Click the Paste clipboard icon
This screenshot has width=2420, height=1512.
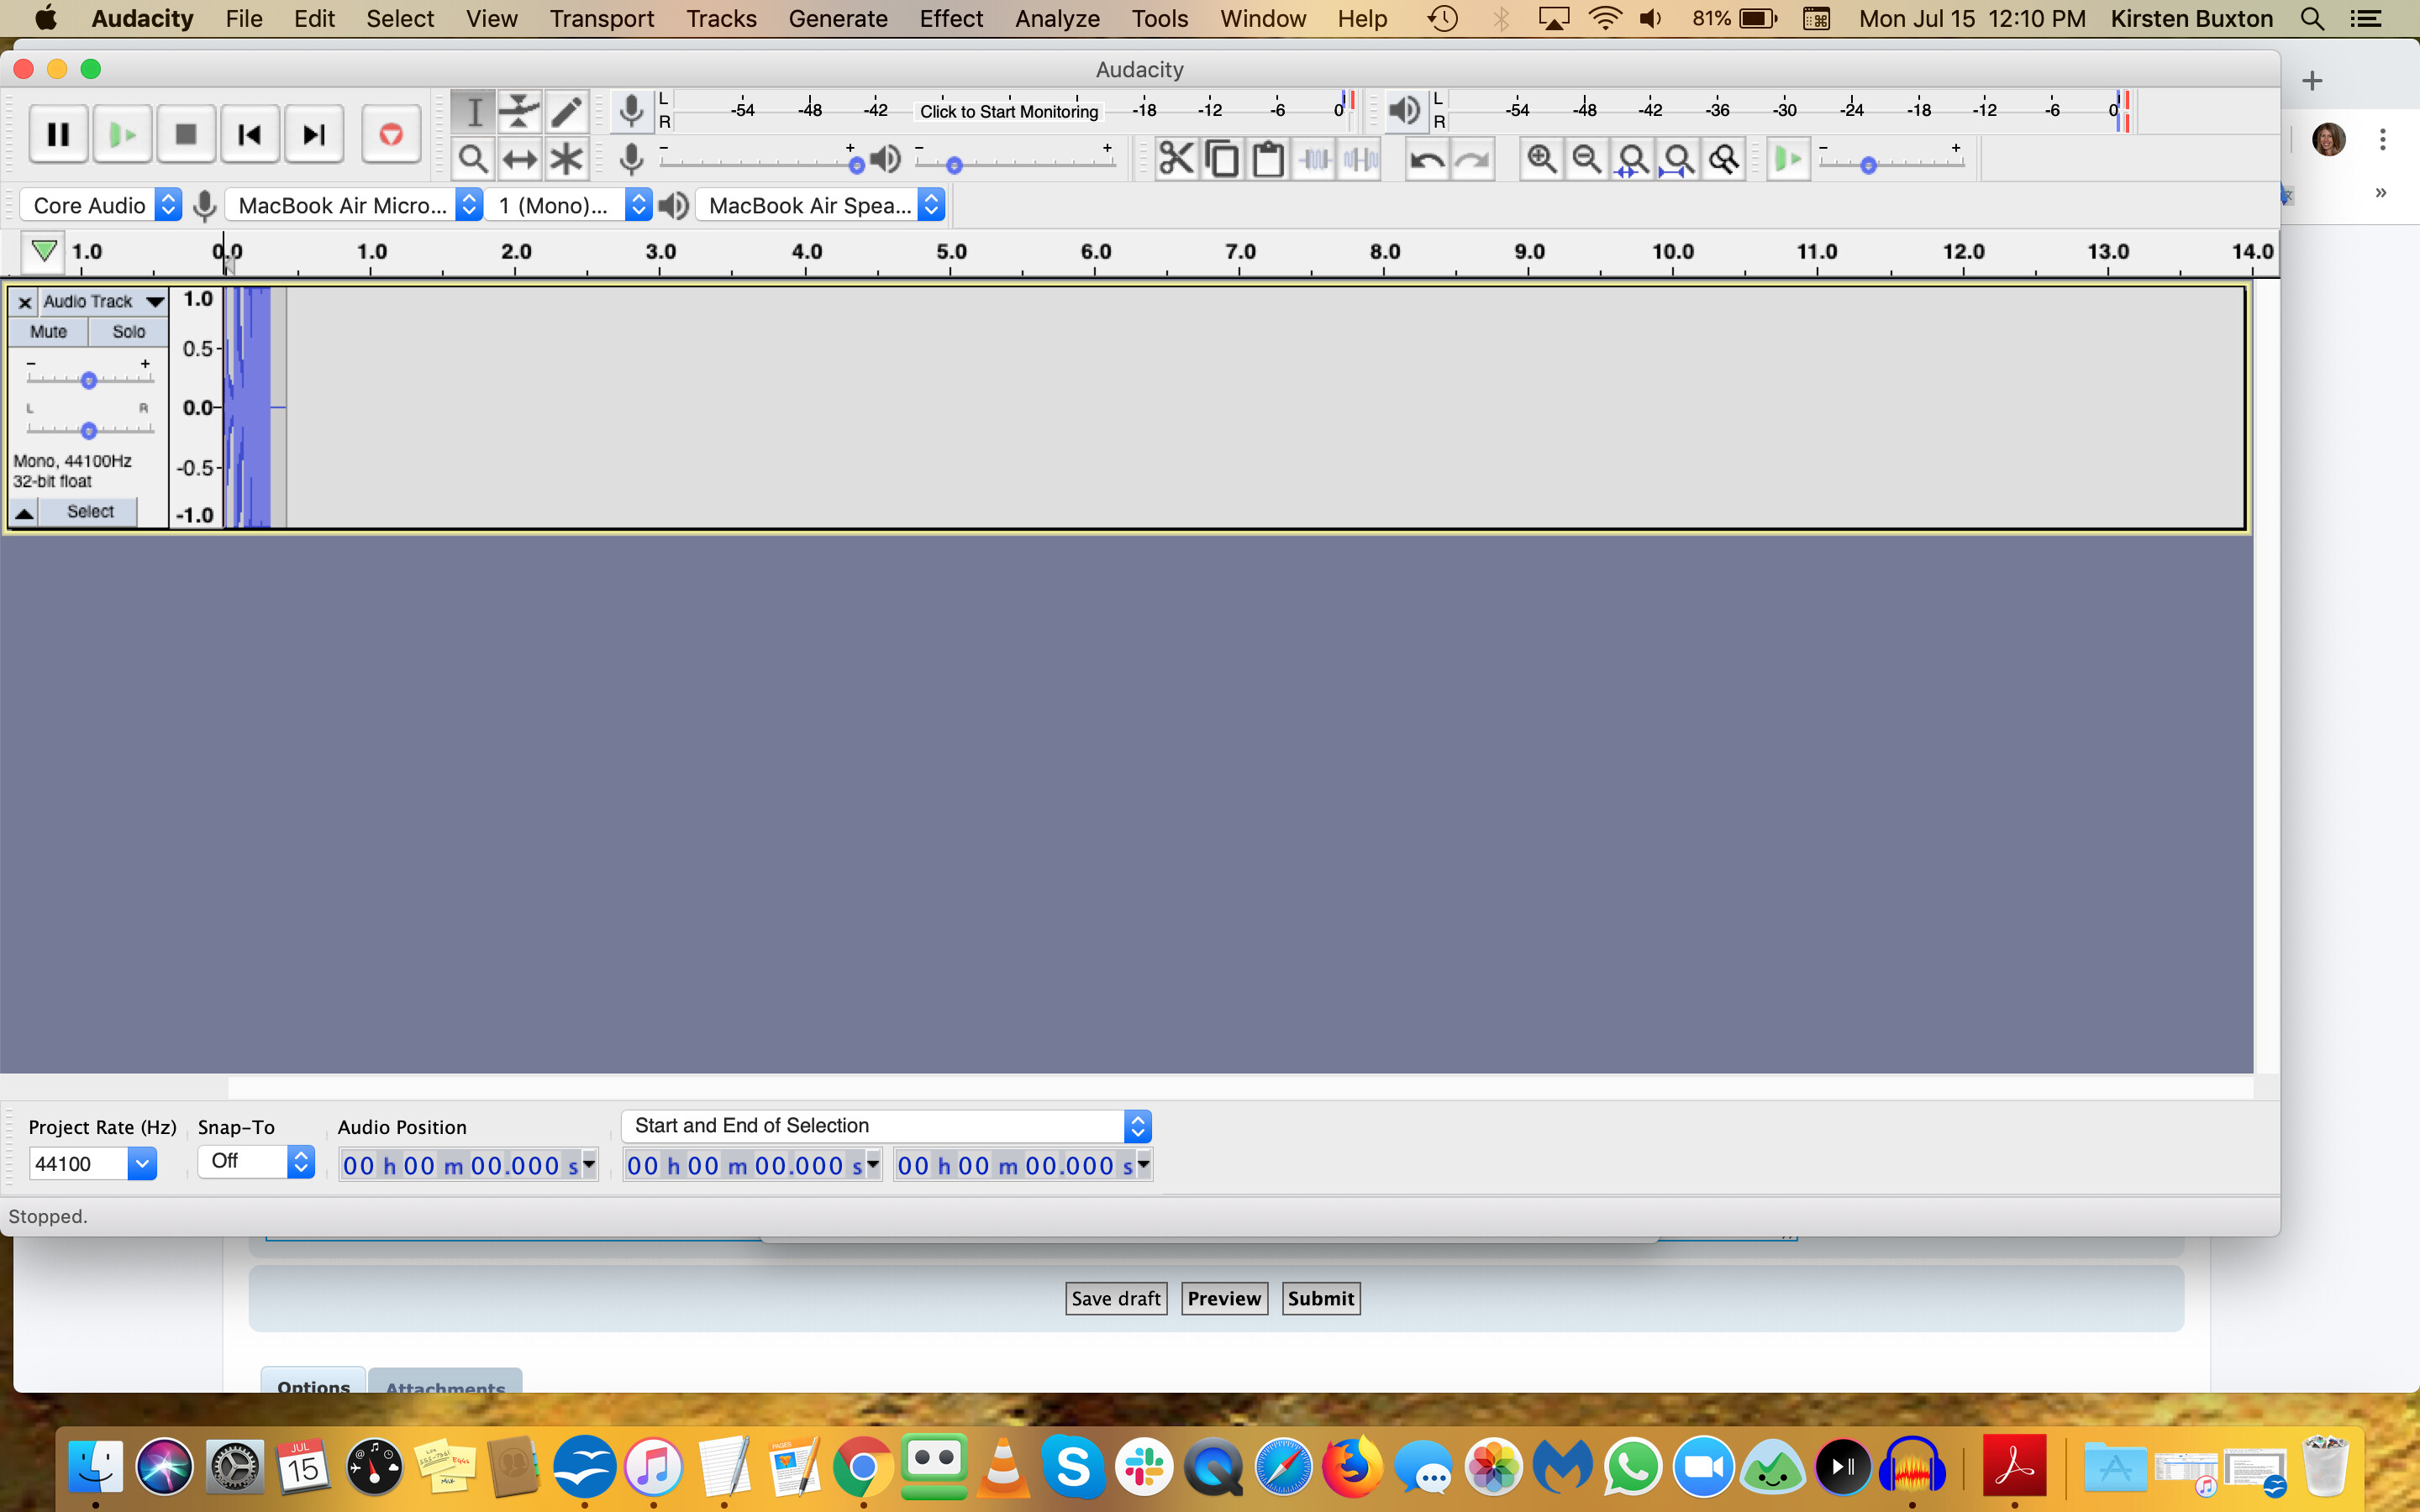point(1268,159)
